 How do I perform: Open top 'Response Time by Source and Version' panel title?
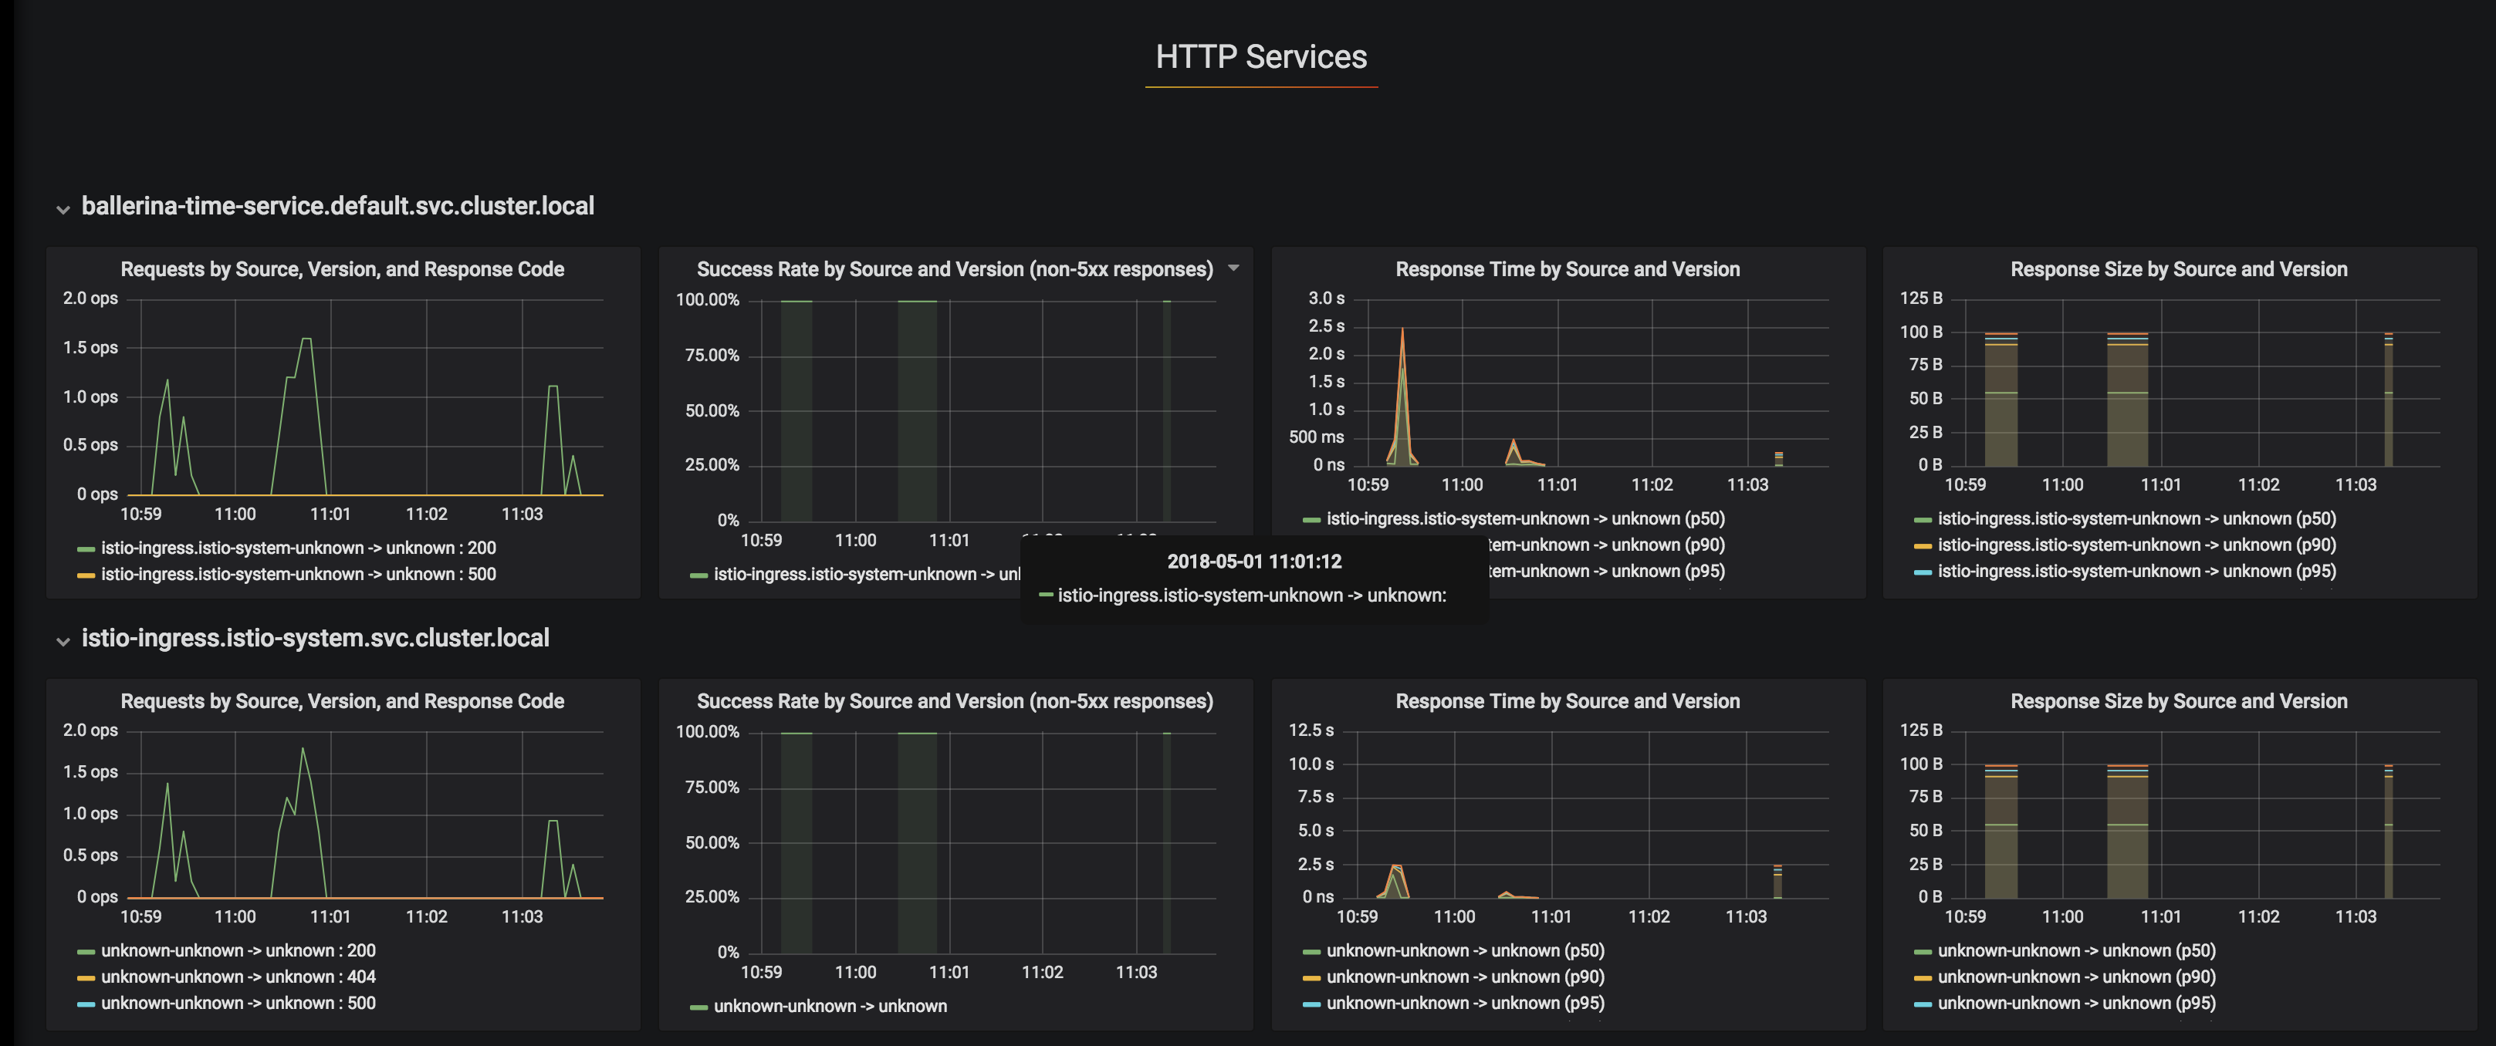pos(1567,269)
